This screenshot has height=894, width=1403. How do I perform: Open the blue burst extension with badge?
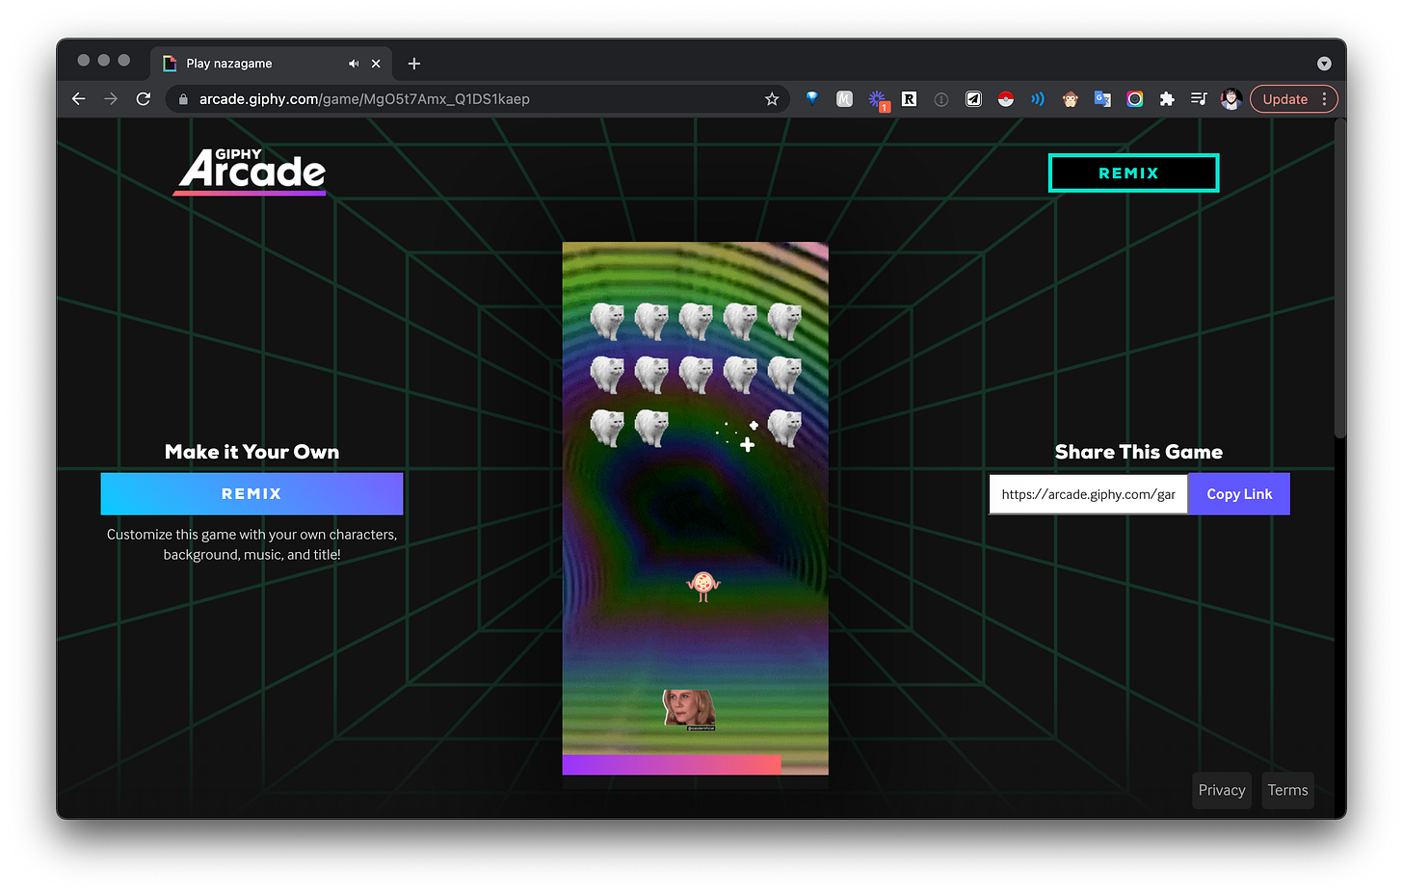tap(878, 100)
